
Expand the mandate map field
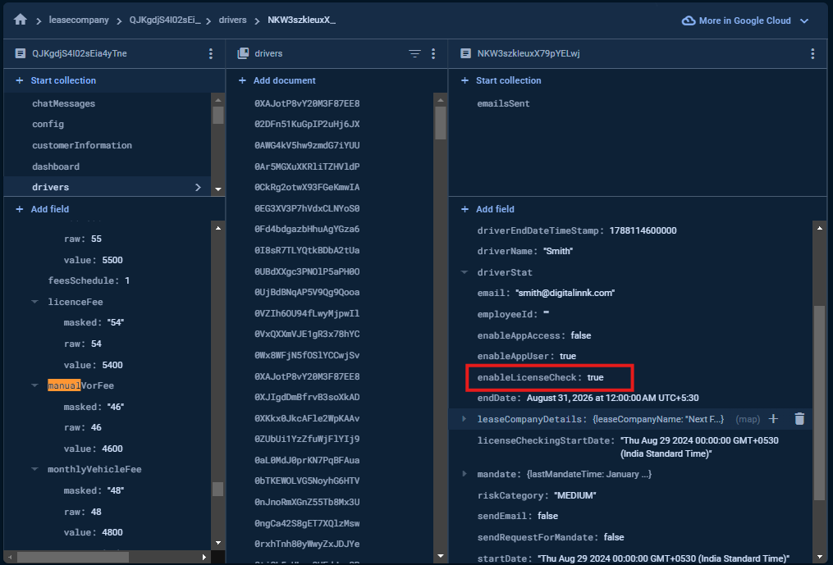click(465, 473)
